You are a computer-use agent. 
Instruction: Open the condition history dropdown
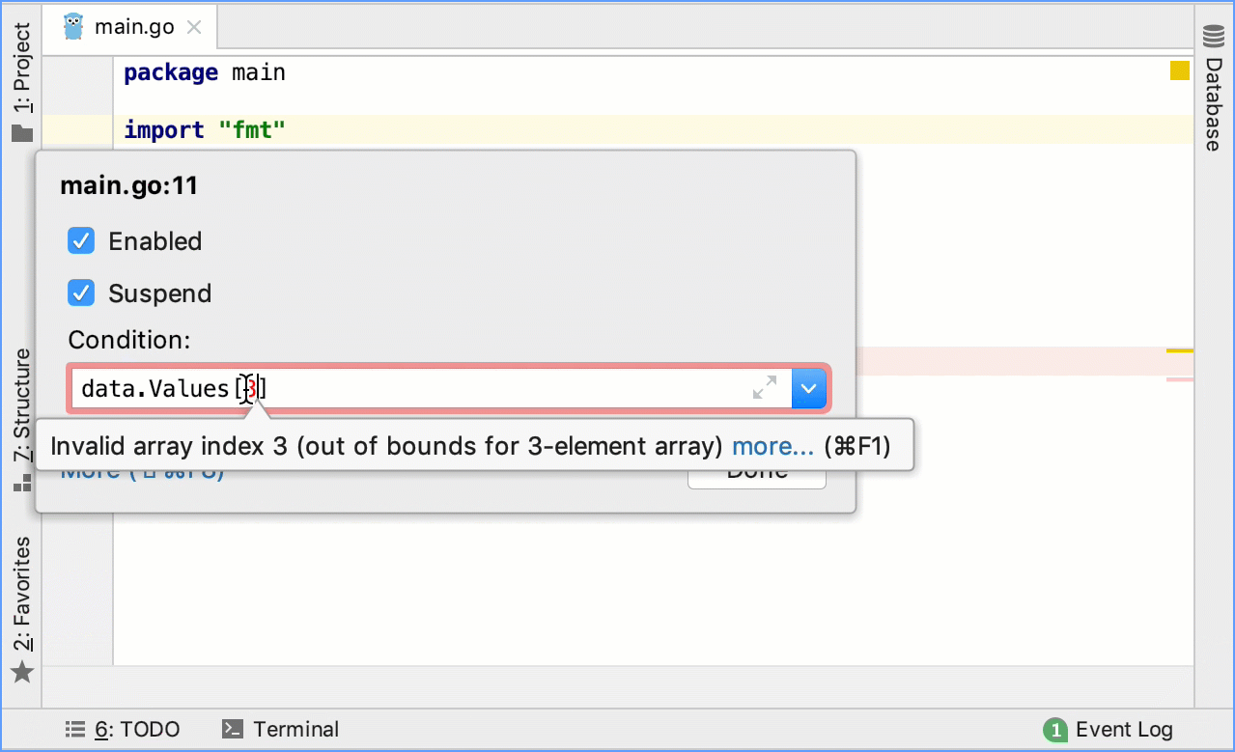(x=809, y=388)
